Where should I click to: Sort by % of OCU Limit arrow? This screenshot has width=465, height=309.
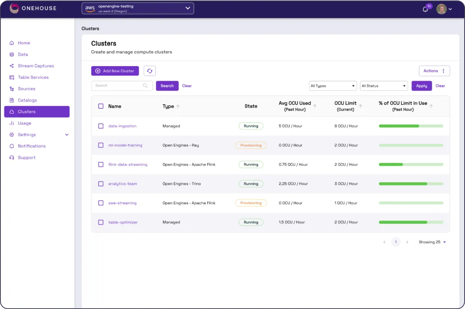pos(431,106)
